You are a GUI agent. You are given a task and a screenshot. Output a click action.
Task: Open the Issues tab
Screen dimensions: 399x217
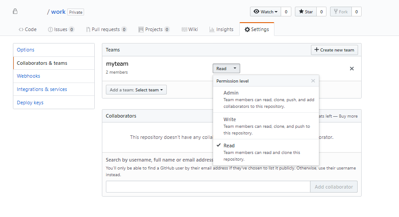[61, 29]
